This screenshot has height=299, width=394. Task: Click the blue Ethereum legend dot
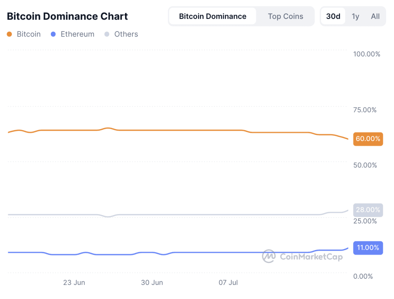pyautogui.click(x=53, y=34)
